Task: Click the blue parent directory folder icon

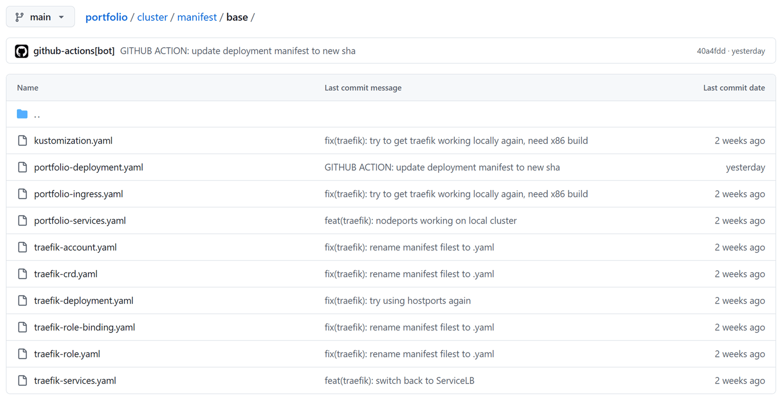Action: tap(22, 113)
